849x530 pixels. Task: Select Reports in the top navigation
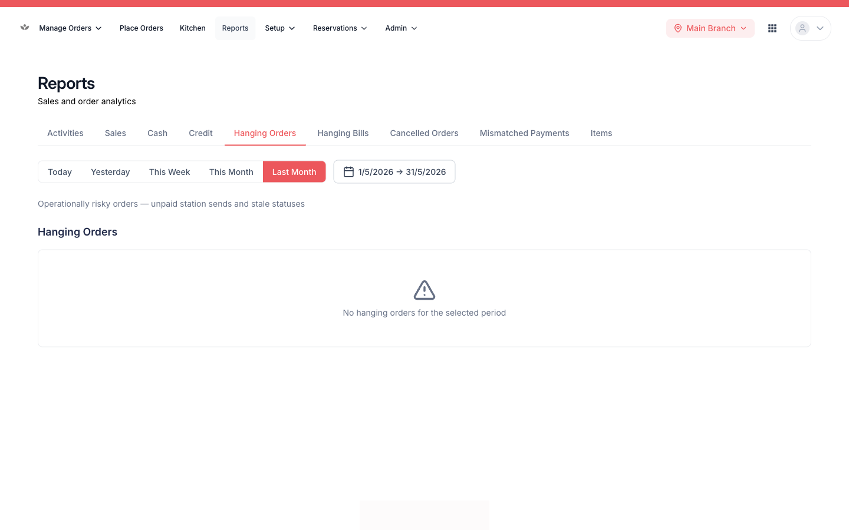tap(235, 28)
